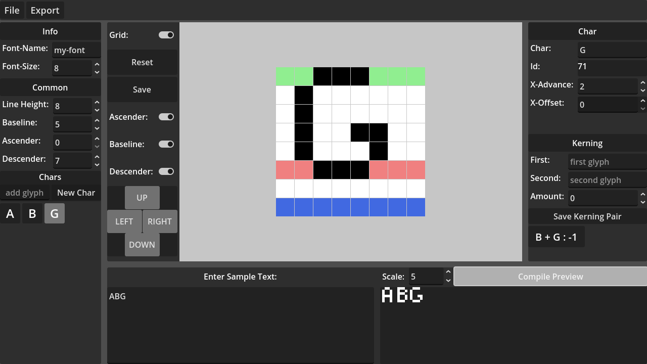Decrease Line Height with the down arrow
The height and width of the screenshot is (364, 647).
(x=97, y=110)
